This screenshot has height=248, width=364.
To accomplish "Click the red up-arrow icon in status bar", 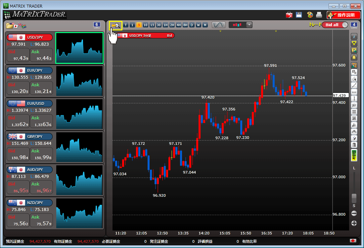I will 353,241.
